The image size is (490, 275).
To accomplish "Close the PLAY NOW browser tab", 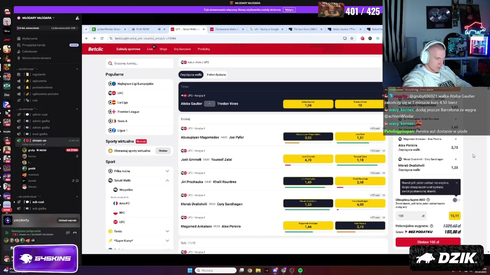I will (164, 29).
